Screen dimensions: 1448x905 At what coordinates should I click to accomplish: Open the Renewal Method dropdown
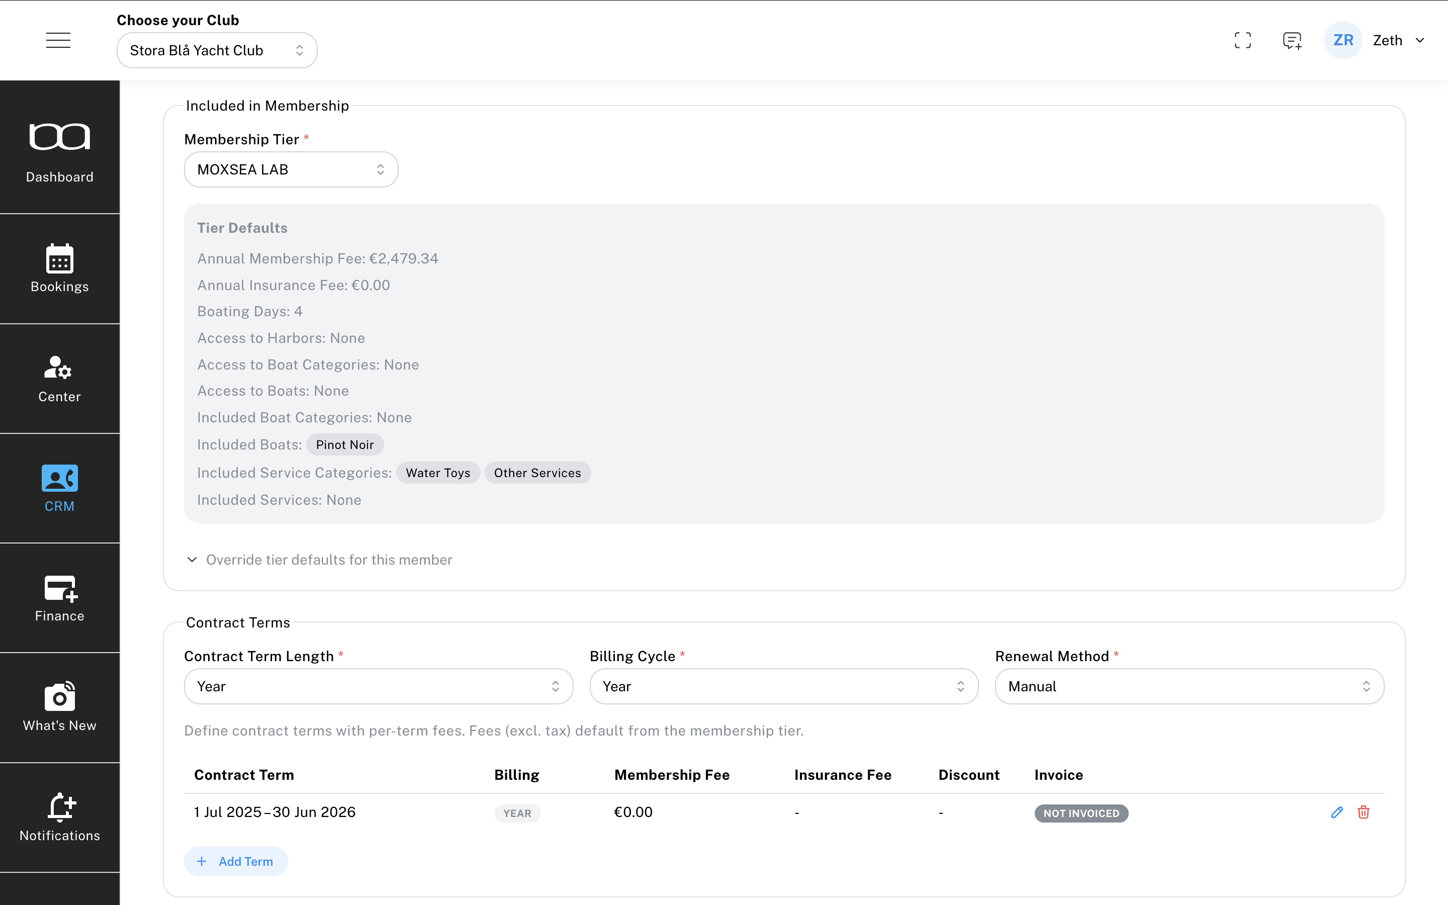1189,686
